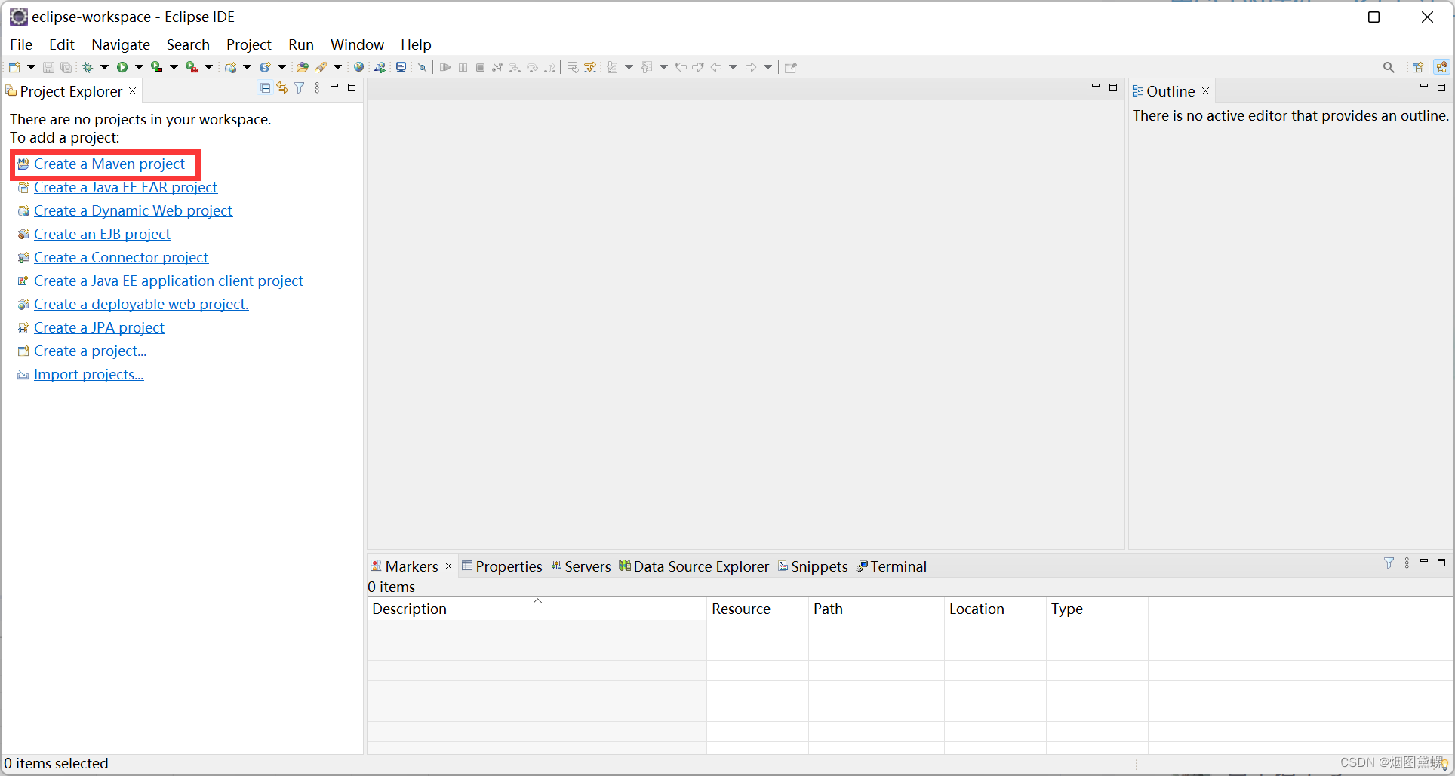Switch to the Properties tab
Image resolution: width=1455 pixels, height=776 pixels.
[502, 566]
